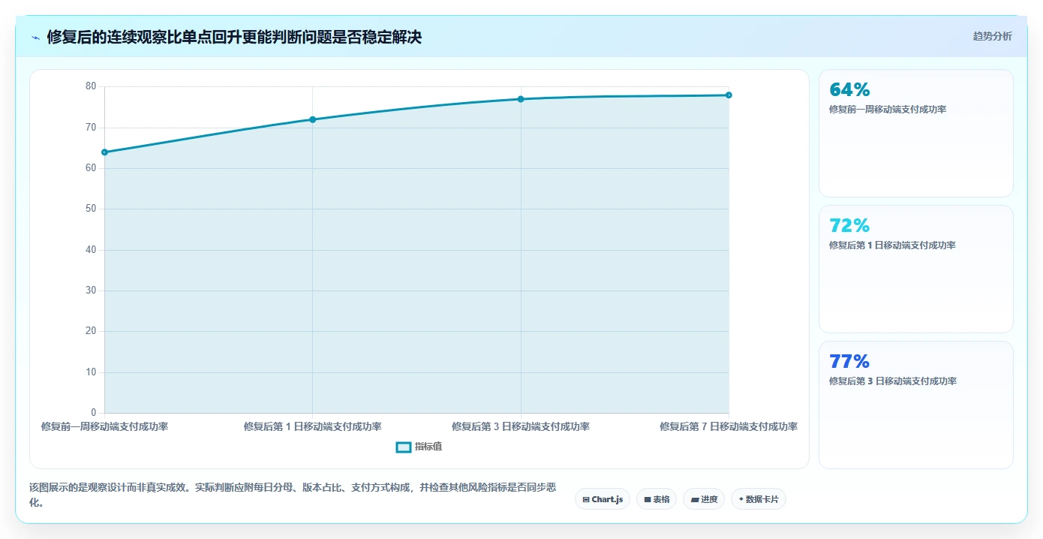Click the y-axis tick 80
The image size is (1043, 539).
[x=91, y=86]
